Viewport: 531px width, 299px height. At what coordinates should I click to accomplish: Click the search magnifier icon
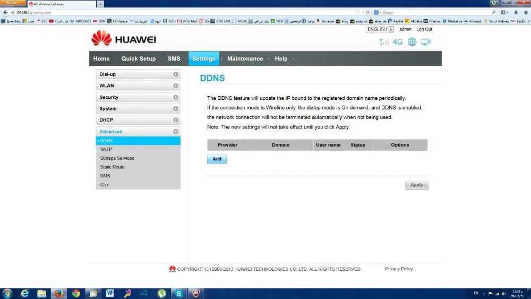click(493, 13)
